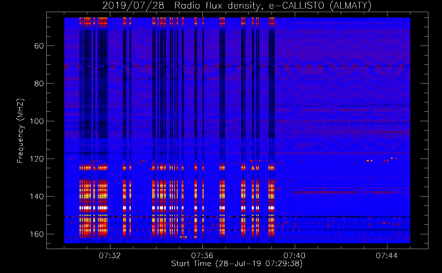Click the 160 frequency tick label
The width and height of the screenshot is (442, 273).
point(37,234)
